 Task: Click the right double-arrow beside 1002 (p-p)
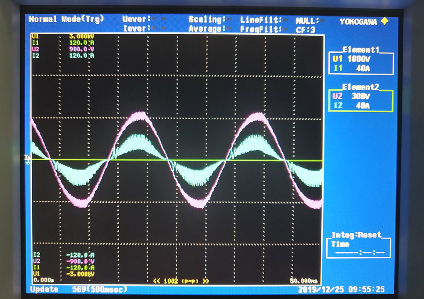(x=205, y=281)
